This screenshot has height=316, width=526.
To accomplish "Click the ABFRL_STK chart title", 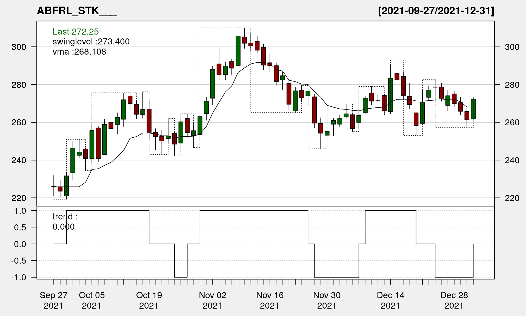I will click(x=77, y=11).
